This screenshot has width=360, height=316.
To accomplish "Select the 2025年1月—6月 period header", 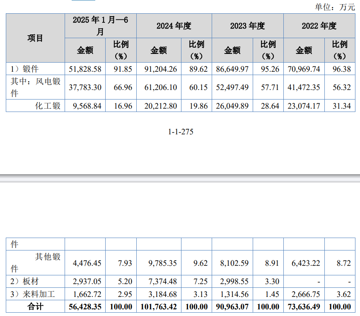I will 100,26.
